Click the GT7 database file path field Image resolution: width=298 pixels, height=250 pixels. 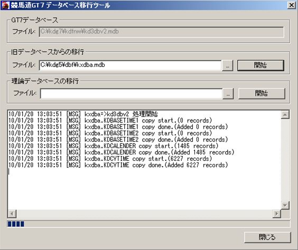[162, 32]
